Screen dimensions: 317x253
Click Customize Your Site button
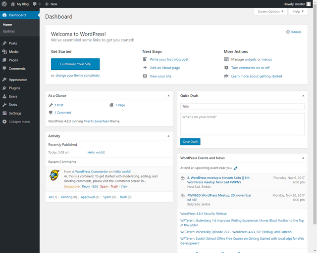click(75, 64)
